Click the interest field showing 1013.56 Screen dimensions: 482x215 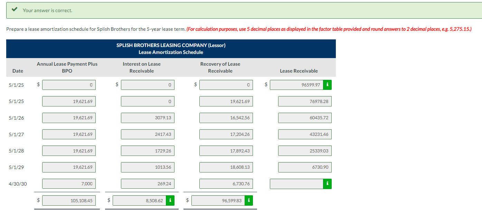click(148, 167)
